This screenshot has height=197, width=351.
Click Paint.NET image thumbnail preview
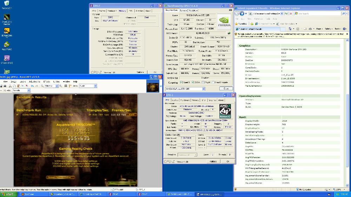(x=153, y=86)
